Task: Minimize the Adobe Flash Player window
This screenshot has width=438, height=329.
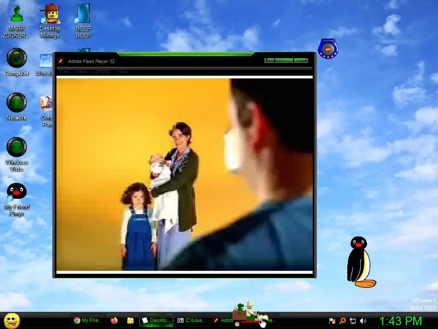Action: tap(269, 60)
